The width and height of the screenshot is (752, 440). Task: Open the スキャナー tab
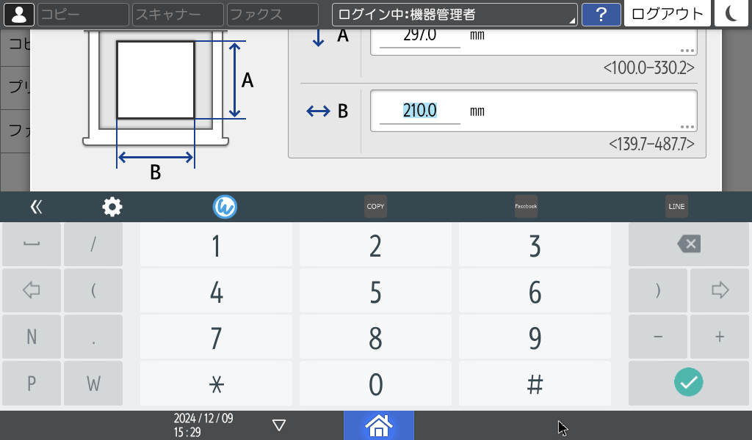coord(177,14)
